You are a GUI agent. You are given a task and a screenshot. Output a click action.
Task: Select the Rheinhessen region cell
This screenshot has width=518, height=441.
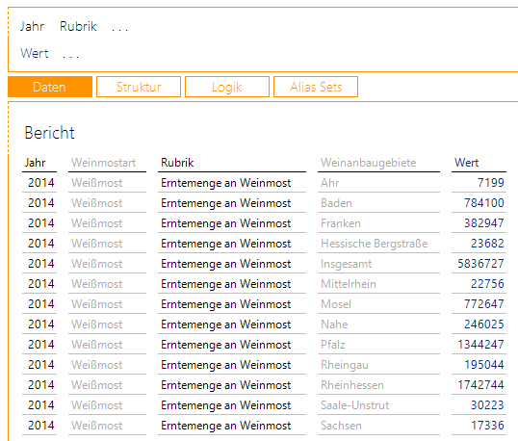(x=378, y=385)
